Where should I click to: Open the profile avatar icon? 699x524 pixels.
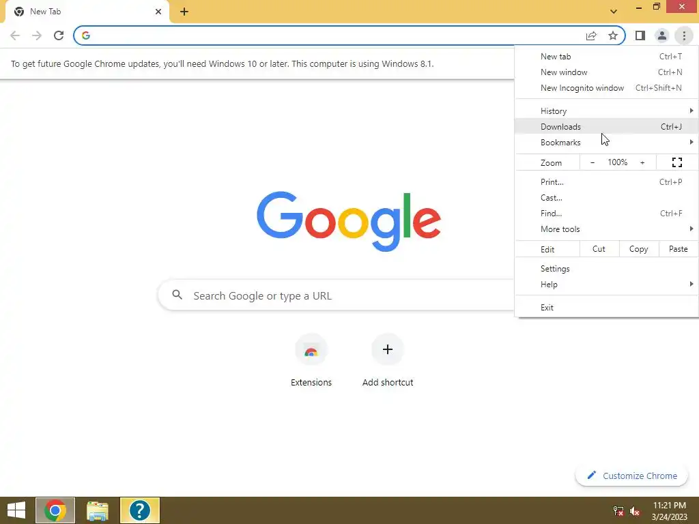click(x=662, y=35)
